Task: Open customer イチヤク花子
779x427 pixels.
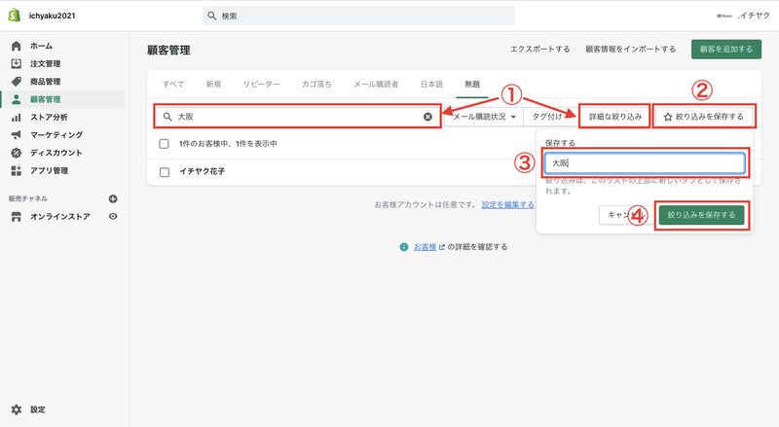Action: [203, 171]
